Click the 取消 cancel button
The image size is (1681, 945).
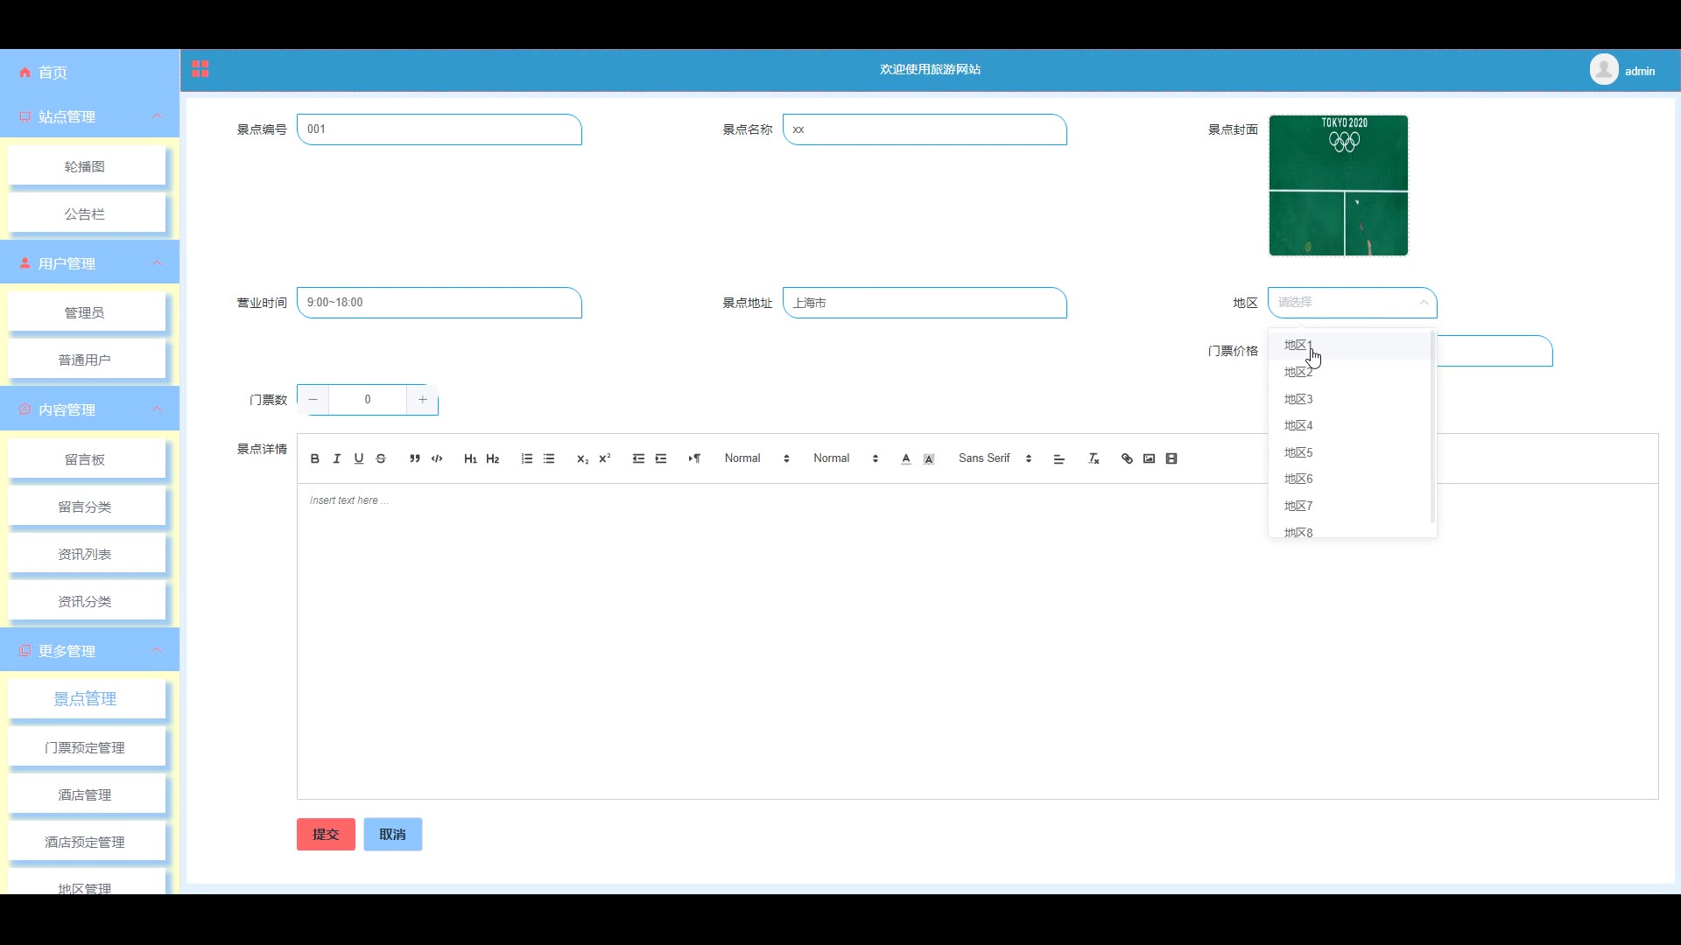[x=393, y=835]
